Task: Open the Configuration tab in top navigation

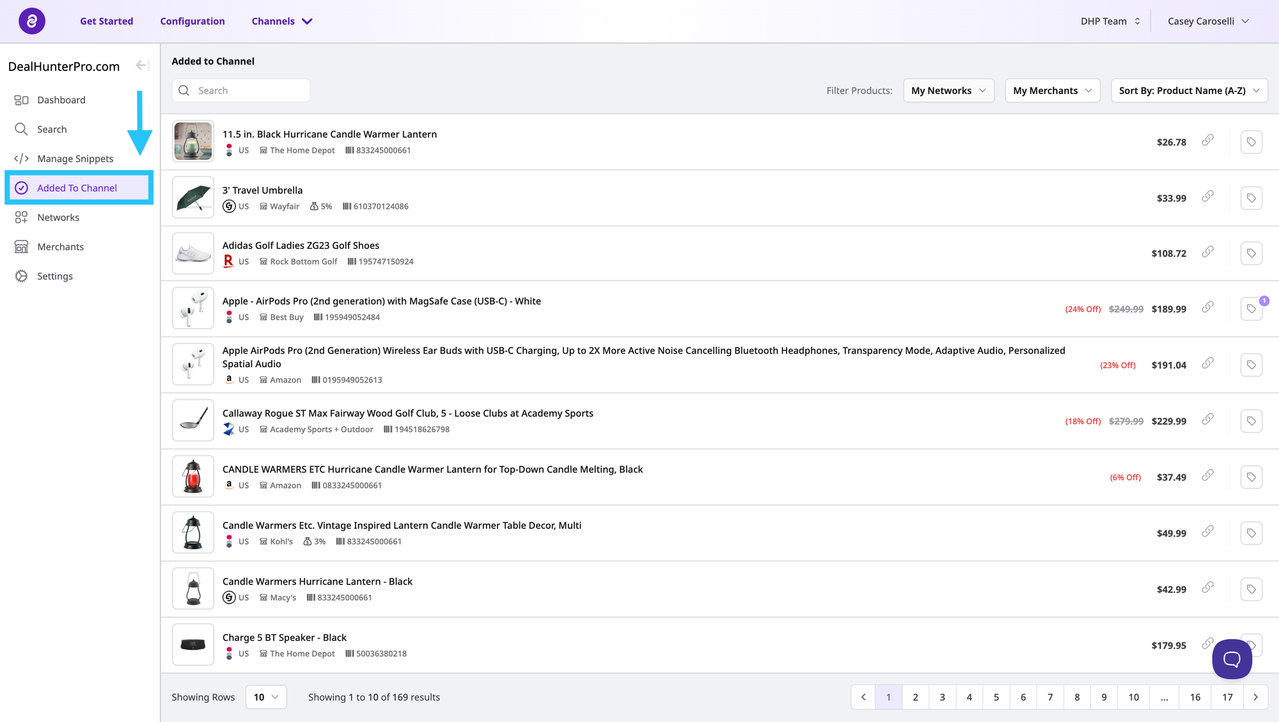Action: [x=192, y=21]
